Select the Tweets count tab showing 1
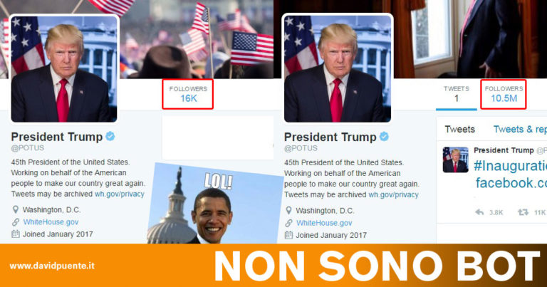The width and height of the screenshot is (547, 287). point(457,95)
